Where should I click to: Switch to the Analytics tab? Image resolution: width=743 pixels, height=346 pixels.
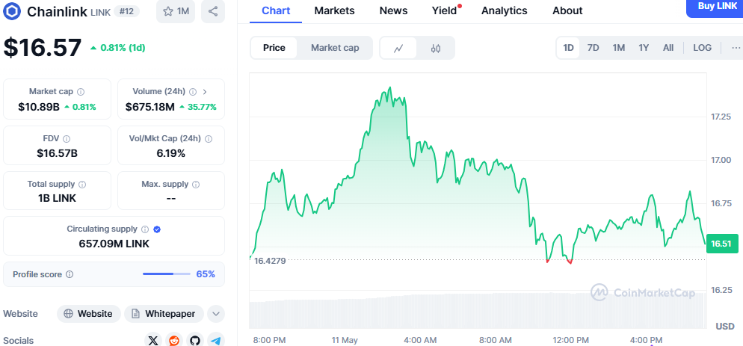(x=504, y=10)
